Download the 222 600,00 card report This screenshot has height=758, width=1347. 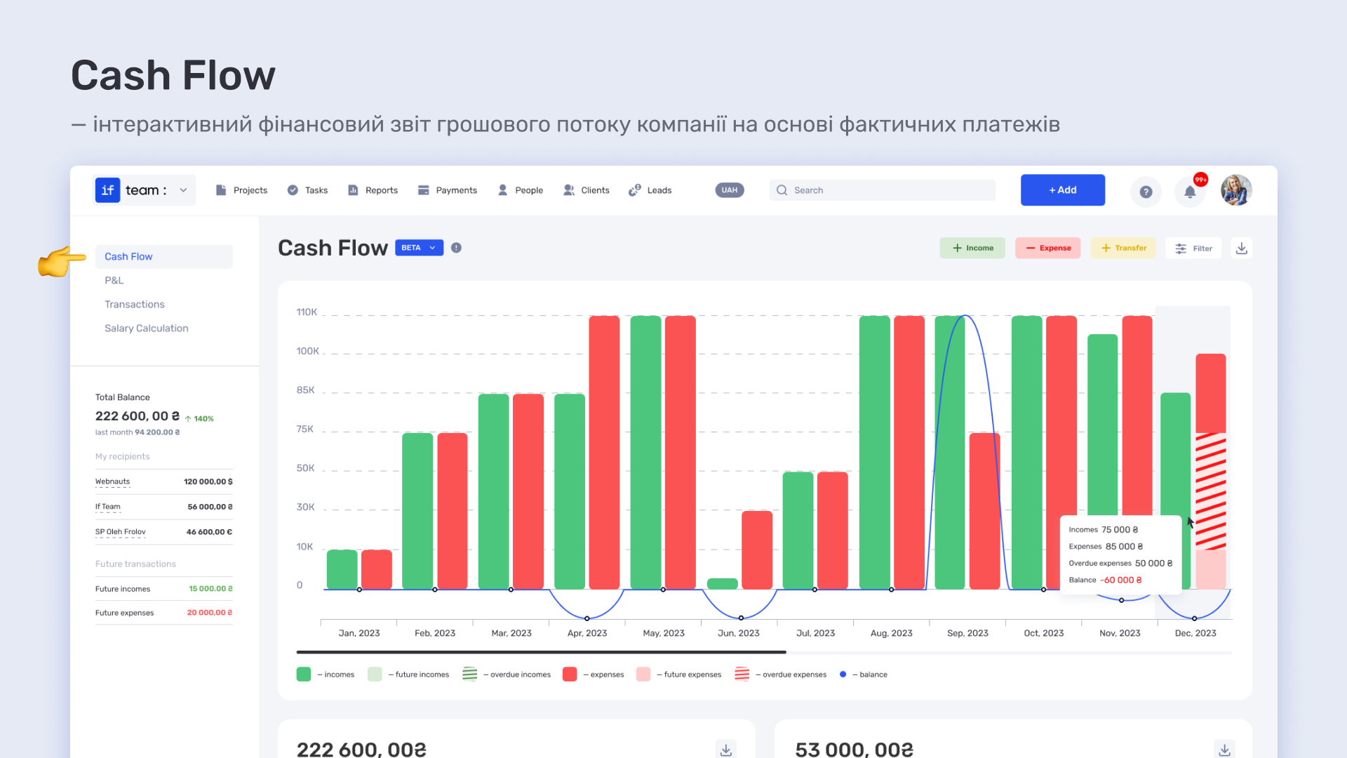coord(726,749)
